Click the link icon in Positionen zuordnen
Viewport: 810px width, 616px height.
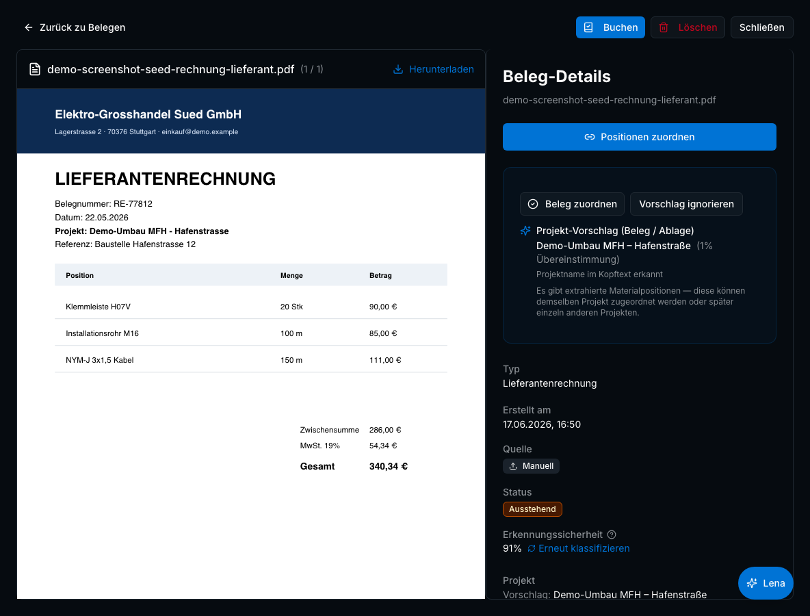[590, 137]
